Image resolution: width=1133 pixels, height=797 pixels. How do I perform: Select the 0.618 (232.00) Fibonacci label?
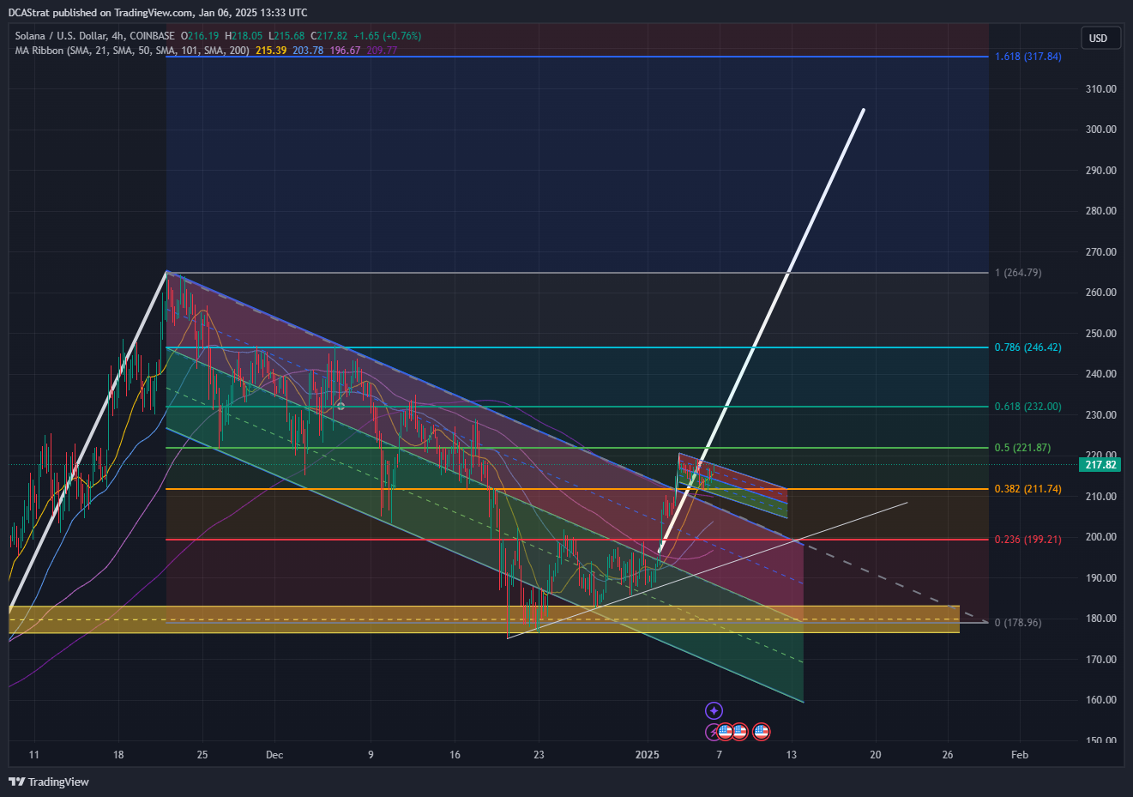point(1028,407)
